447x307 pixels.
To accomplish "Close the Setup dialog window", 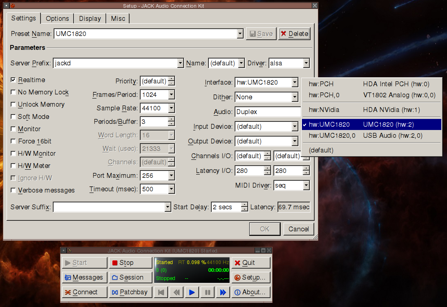I will click(315, 6).
